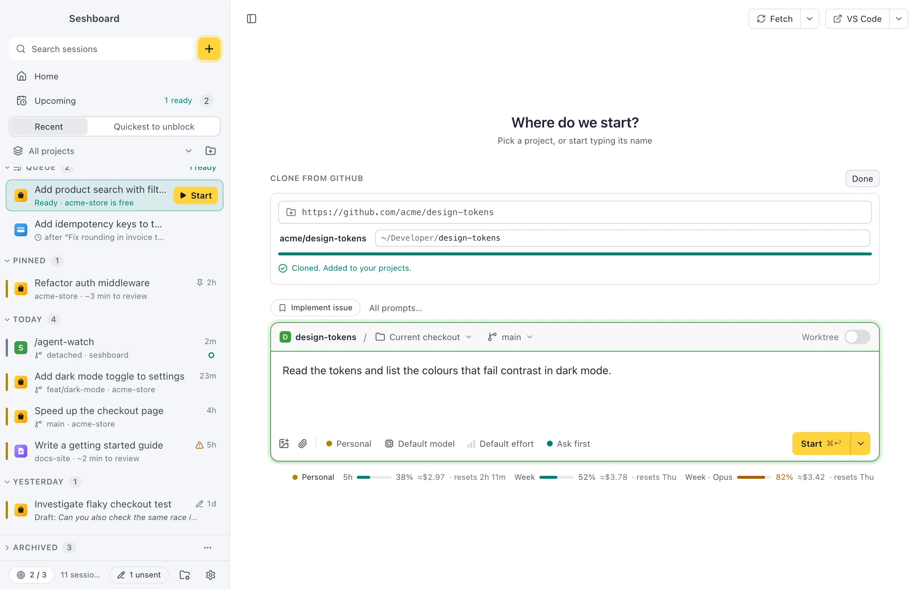Screen dimensions: 920x589
Task: Click the yellow new session plus button
Action: click(209, 49)
